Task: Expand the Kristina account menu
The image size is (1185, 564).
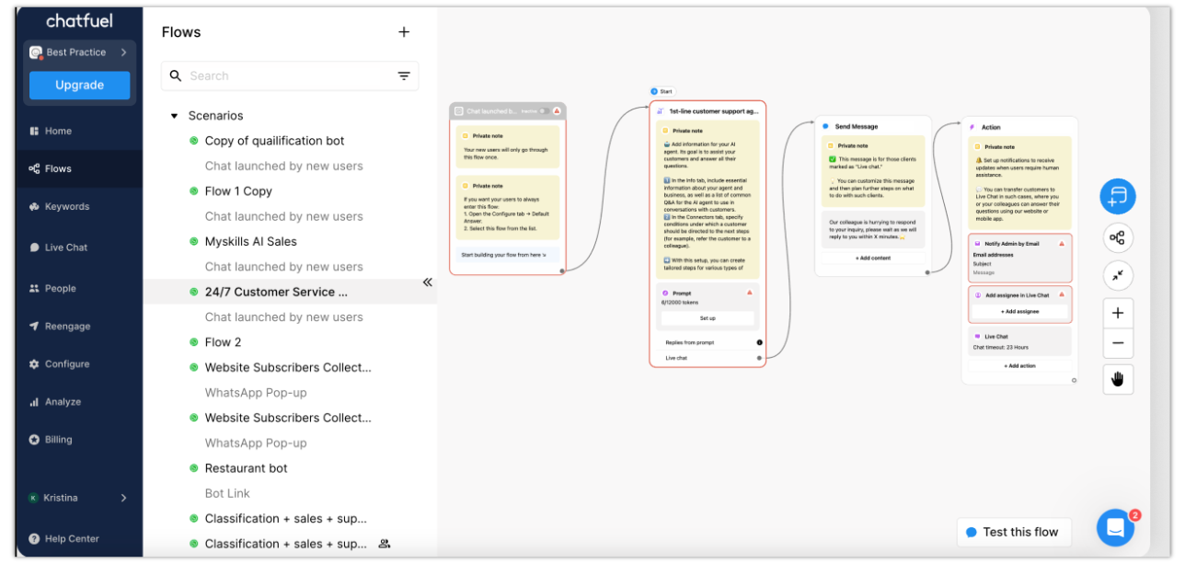Action: point(78,498)
